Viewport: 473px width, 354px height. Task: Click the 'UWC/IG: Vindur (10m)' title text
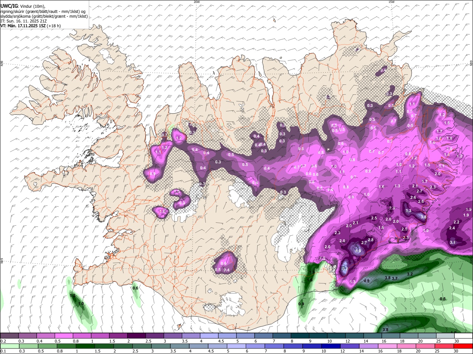[23, 6]
